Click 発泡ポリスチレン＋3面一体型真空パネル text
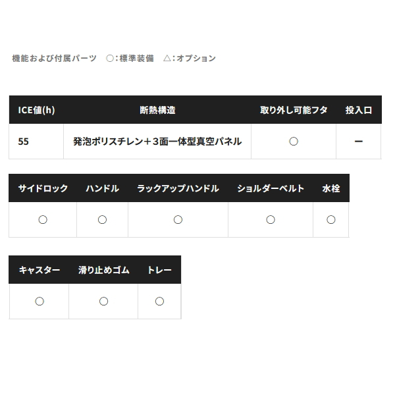The image size is (395, 395). pos(157,142)
